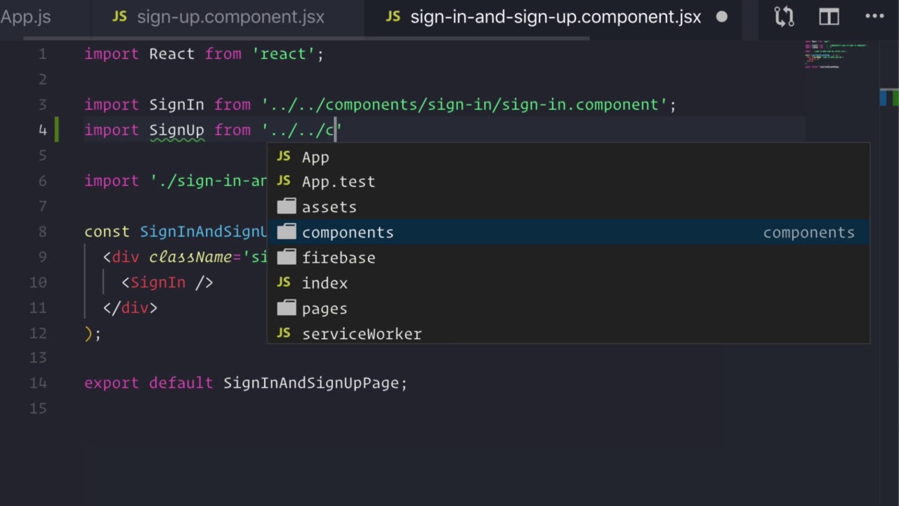Viewport: 899px width, 506px height.
Task: Open the More Actions ellipsis menu
Action: pyautogui.click(x=874, y=17)
